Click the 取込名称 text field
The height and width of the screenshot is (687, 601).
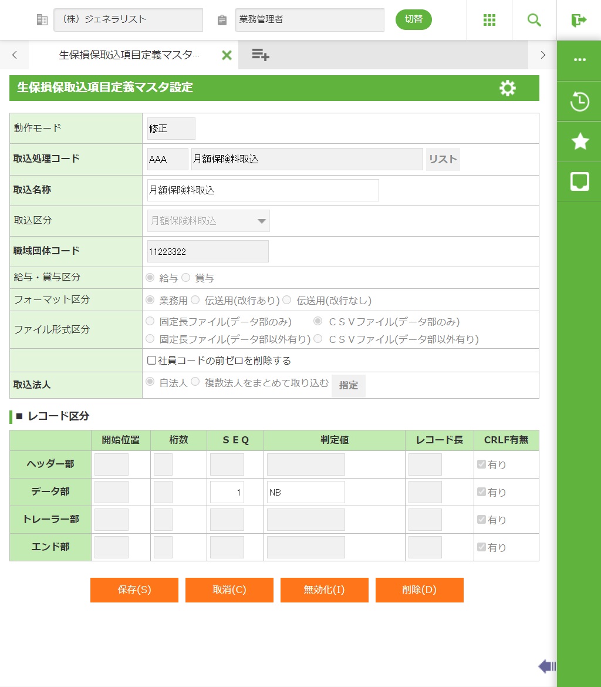click(263, 190)
